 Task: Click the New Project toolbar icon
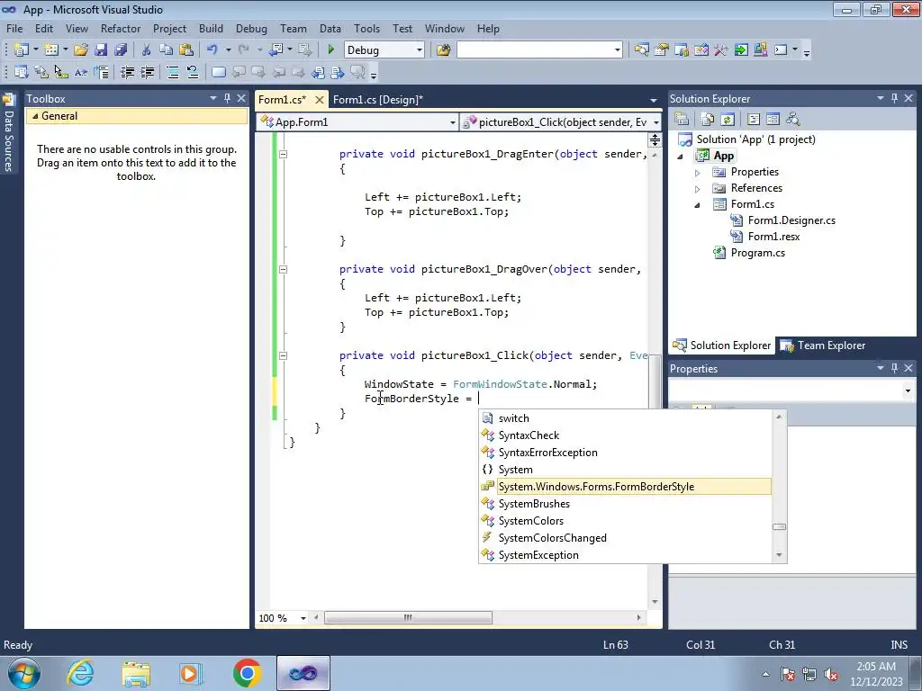[x=22, y=50]
